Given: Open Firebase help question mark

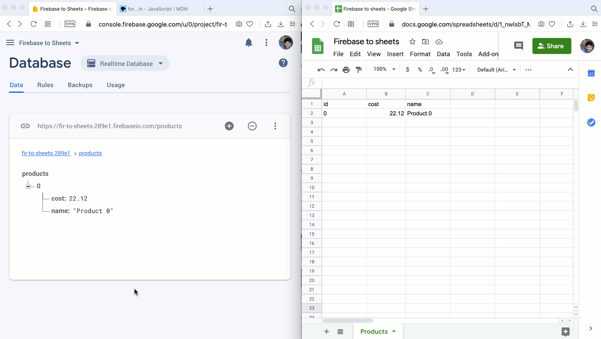Looking at the screenshot, I should pos(283,63).
